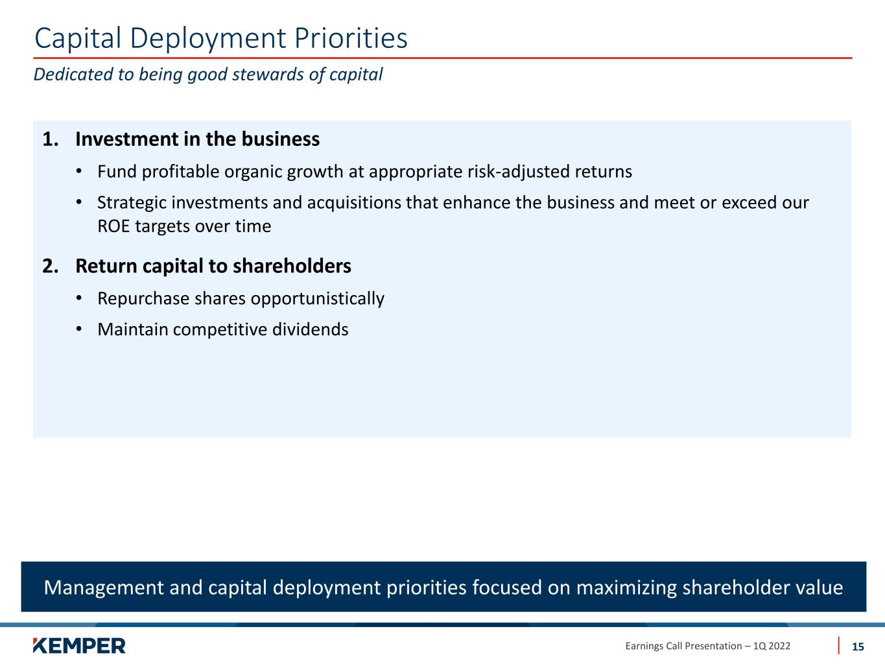Click the red vertical divider beside page number
This screenshot has width=885, height=664.
(x=839, y=645)
